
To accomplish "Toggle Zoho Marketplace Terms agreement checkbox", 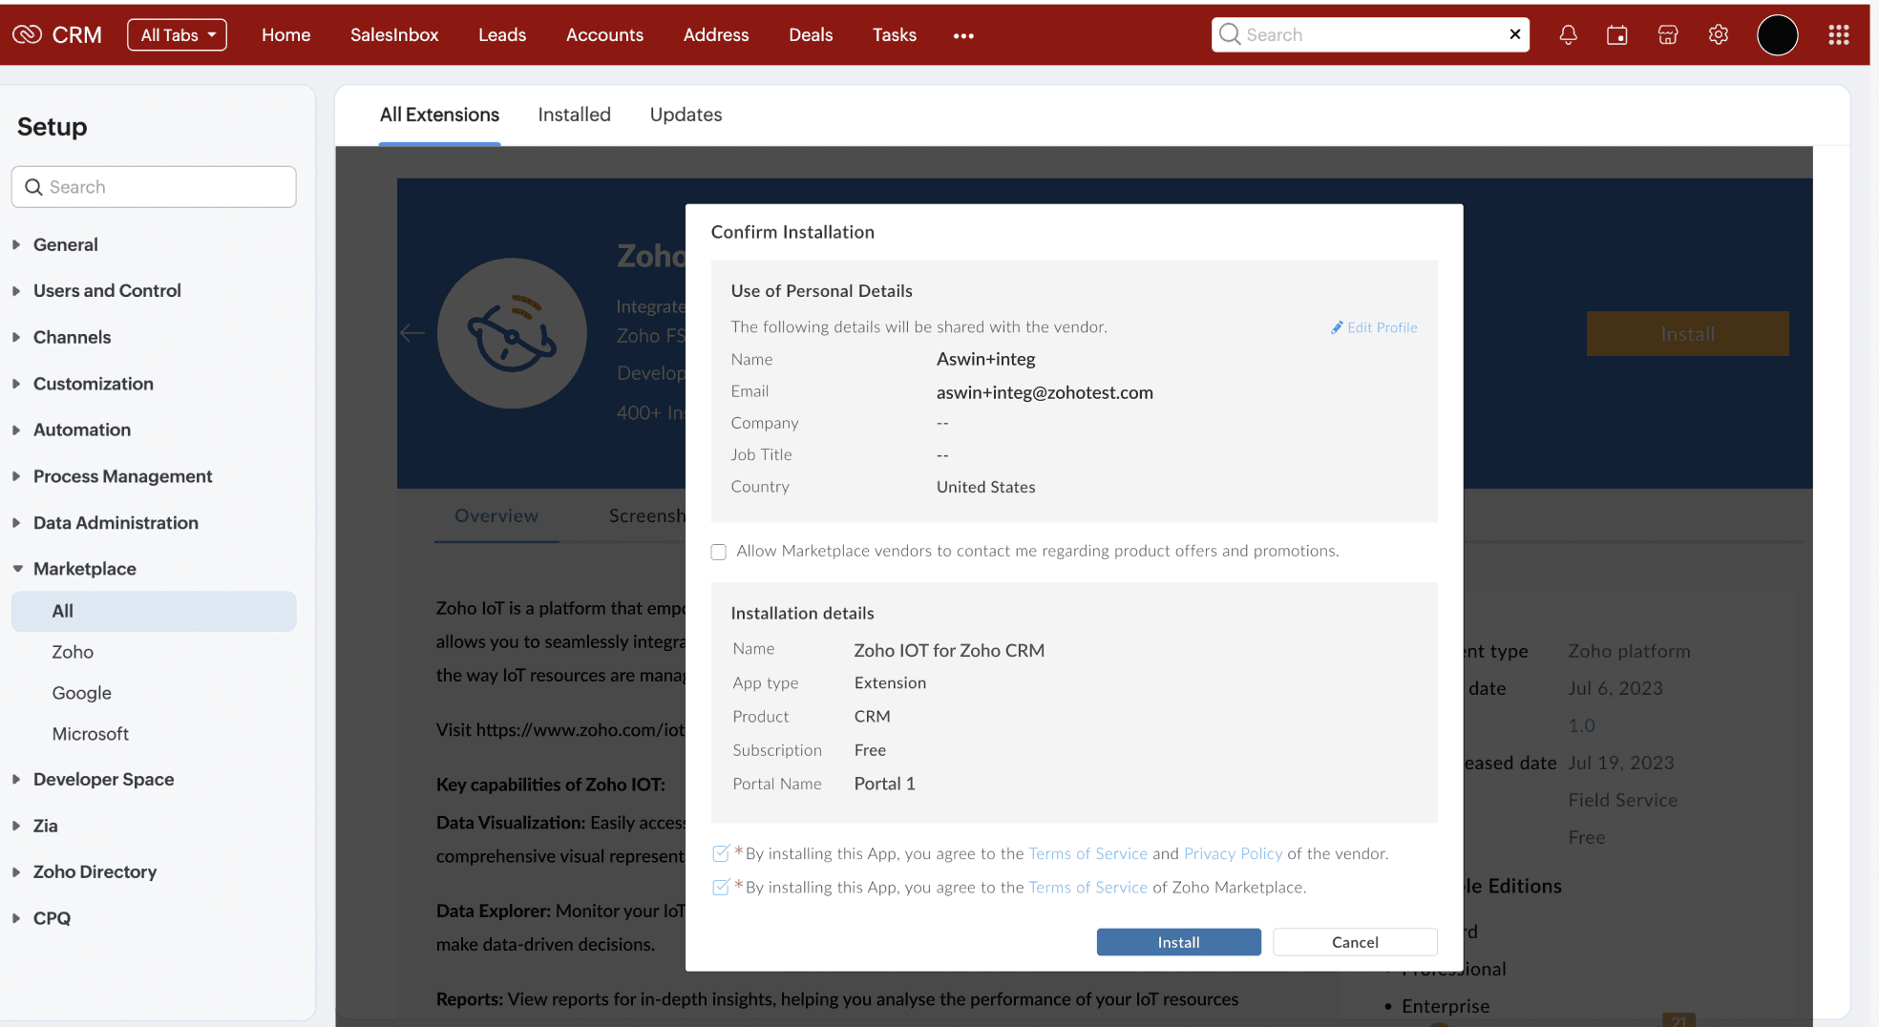I will (721, 887).
